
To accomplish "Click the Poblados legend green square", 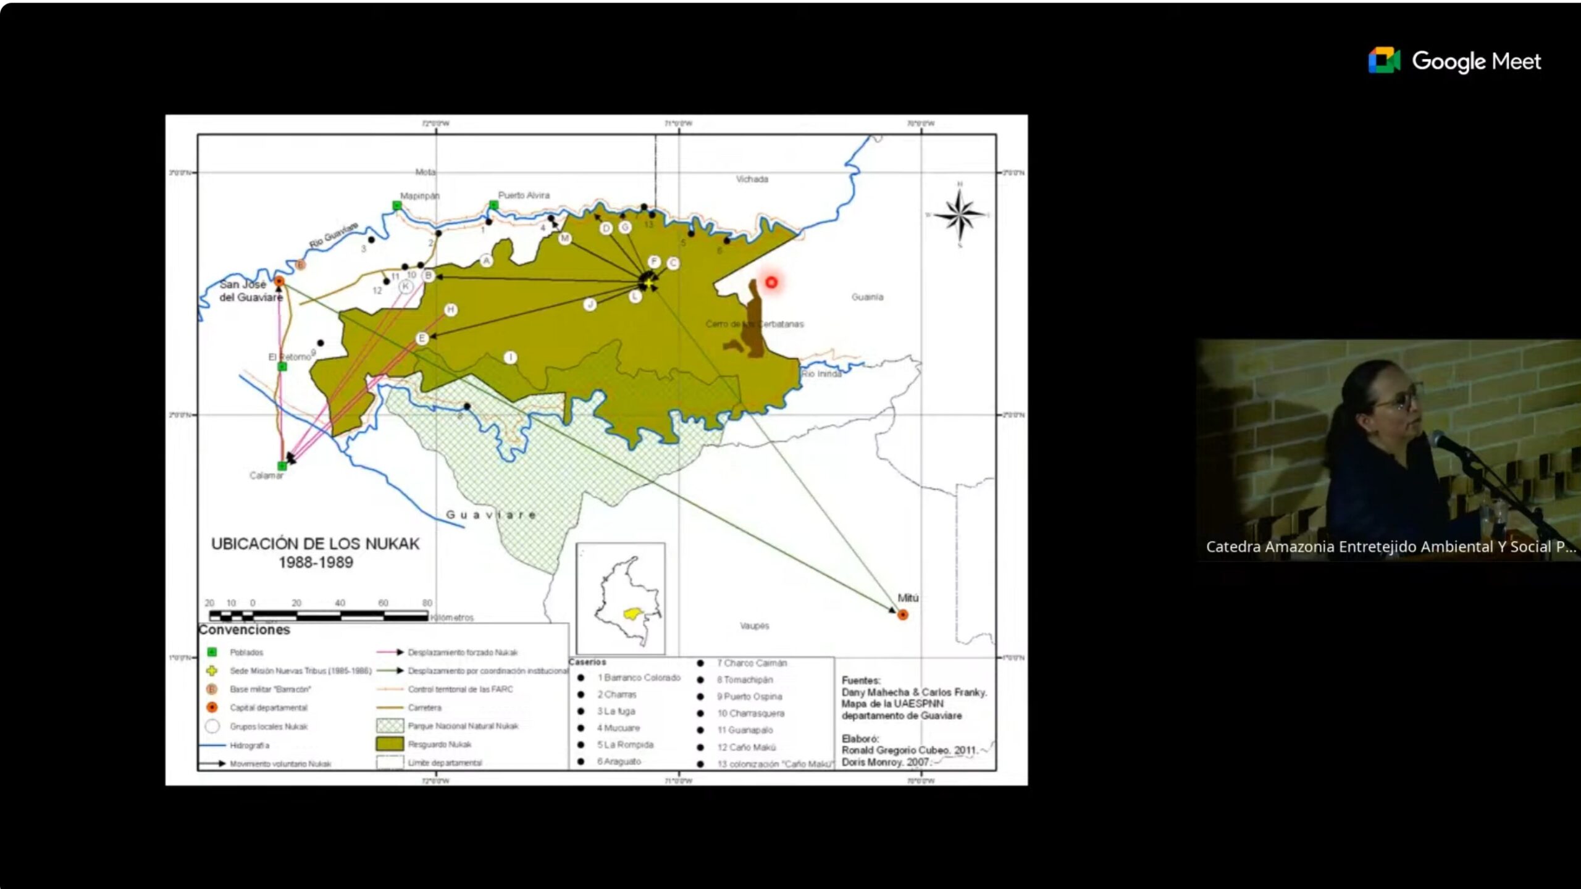I will [x=212, y=652].
